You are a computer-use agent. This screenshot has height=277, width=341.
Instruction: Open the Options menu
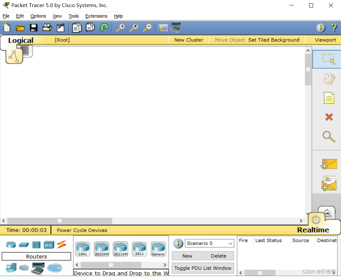tap(38, 16)
